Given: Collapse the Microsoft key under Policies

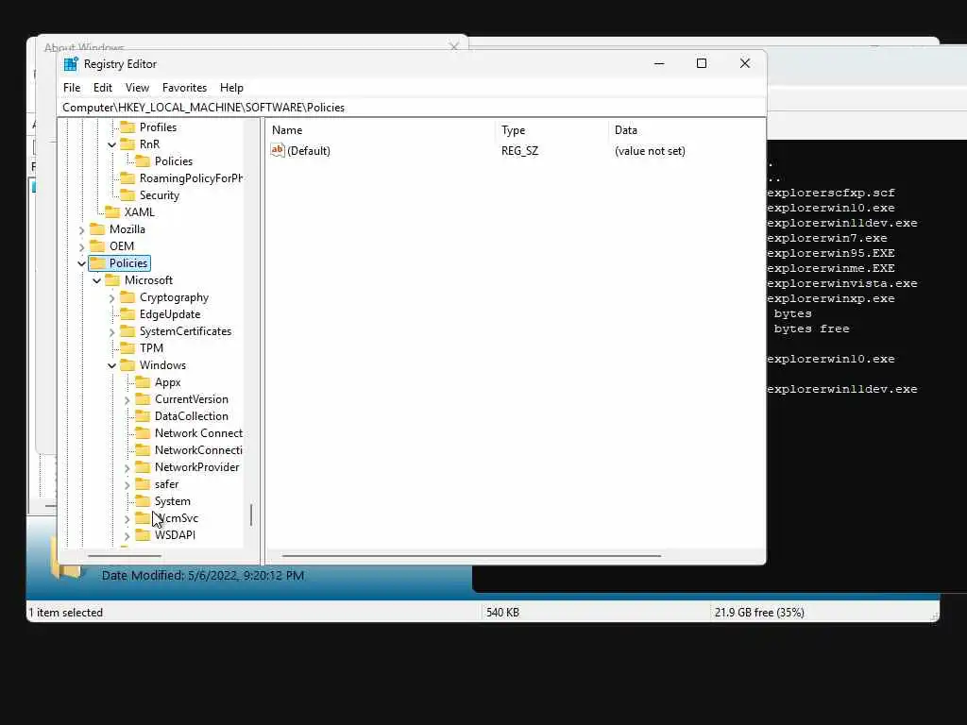Looking at the screenshot, I should pos(97,280).
